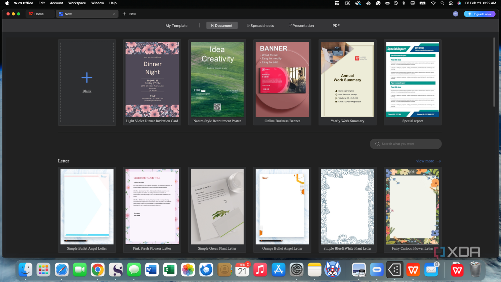Click the user avatar icon near Upgrade
The image size is (501, 282).
coord(456,14)
